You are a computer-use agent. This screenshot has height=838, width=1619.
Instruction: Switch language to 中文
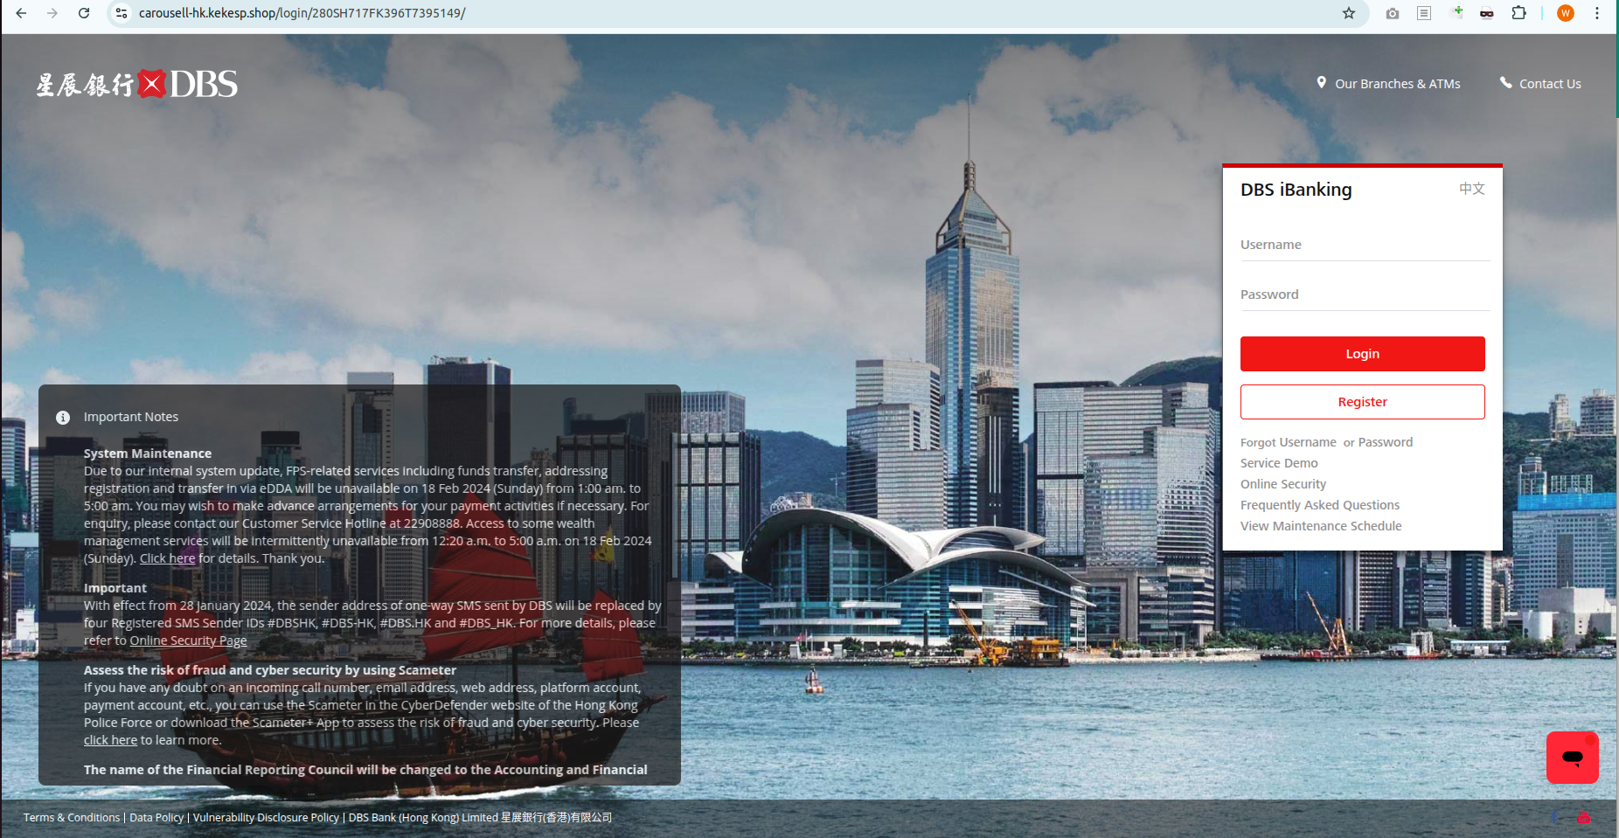pyautogui.click(x=1472, y=189)
